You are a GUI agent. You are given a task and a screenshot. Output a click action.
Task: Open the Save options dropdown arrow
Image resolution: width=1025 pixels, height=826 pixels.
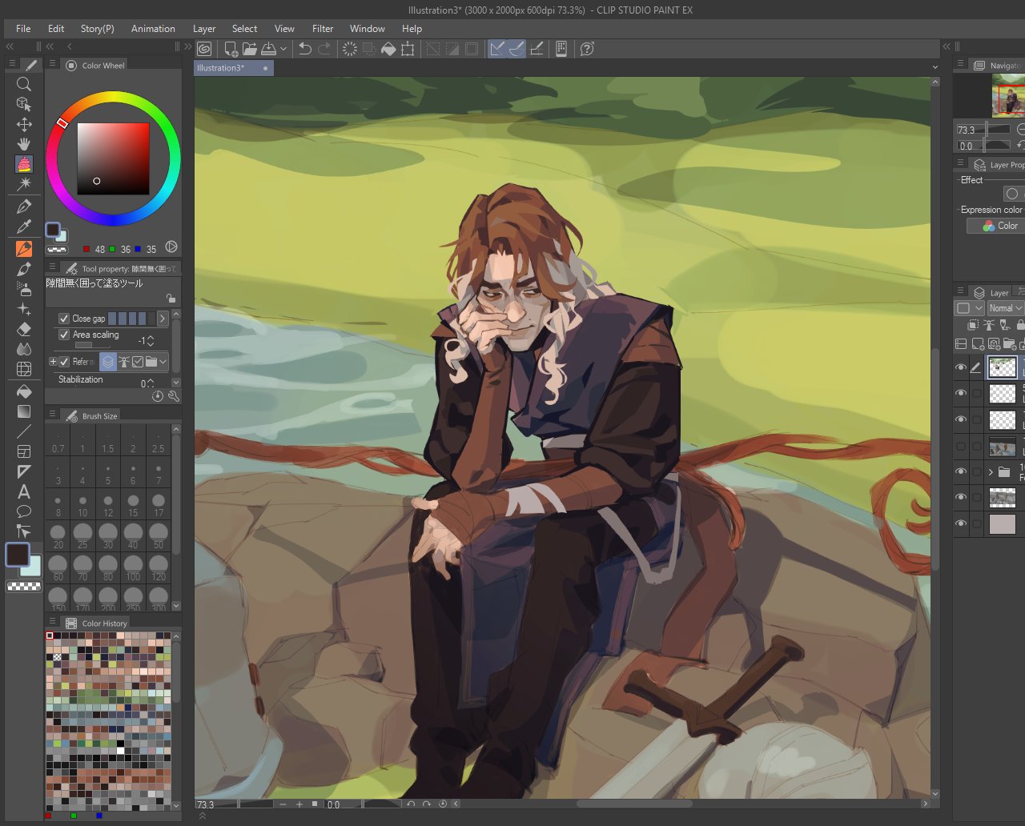283,49
